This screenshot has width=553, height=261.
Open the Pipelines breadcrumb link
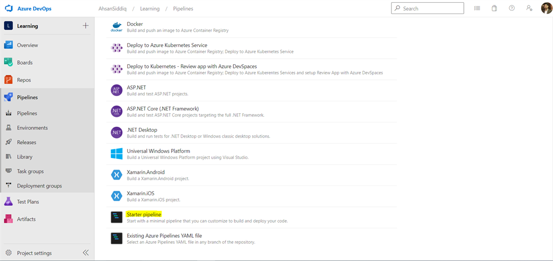tap(183, 9)
